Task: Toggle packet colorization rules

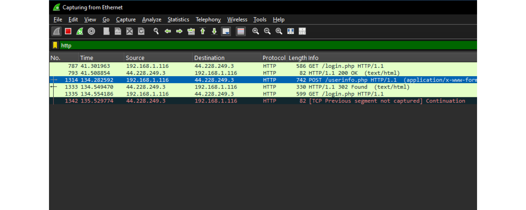Action: coord(241,31)
